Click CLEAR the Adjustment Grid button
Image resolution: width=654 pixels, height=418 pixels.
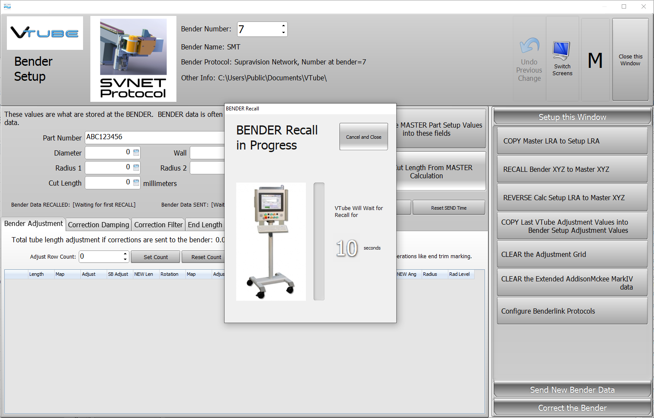coord(572,254)
